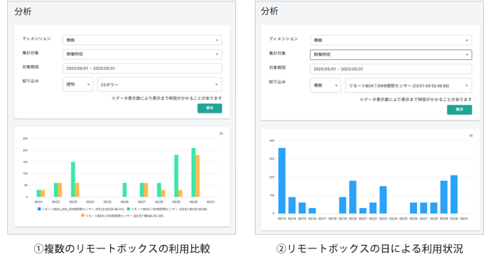The image size is (491, 260).
Task: Click left panel 対象期間 date range field
Action: [142, 69]
